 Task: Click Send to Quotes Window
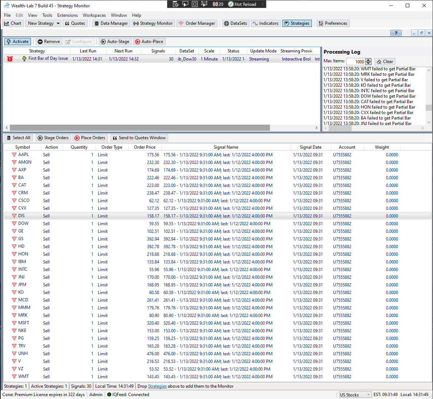(x=139, y=138)
